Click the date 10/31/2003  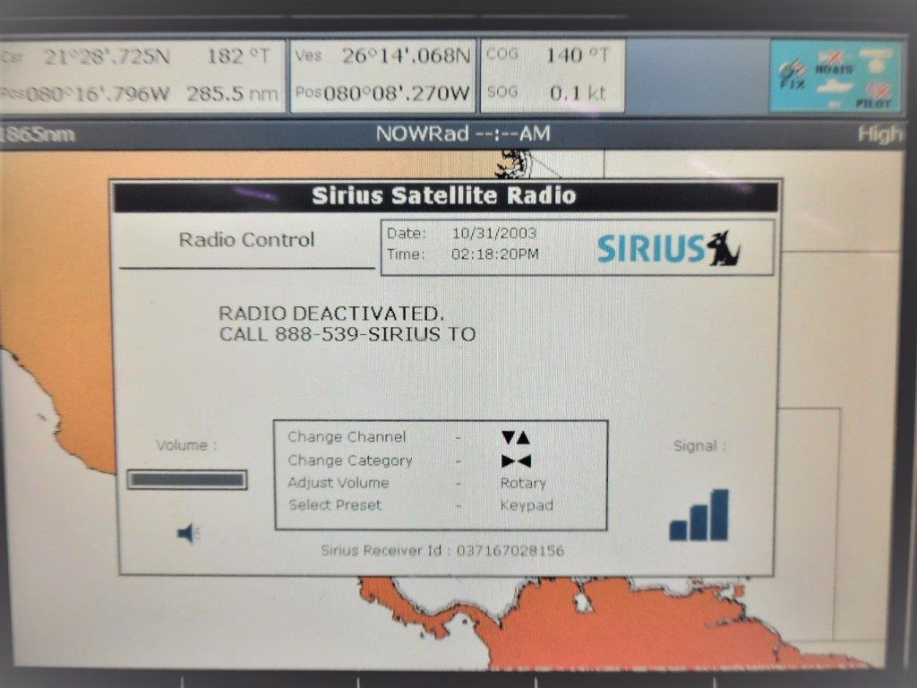[x=494, y=234]
